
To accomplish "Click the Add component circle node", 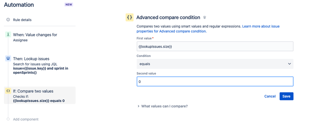I will pos(8,119).
